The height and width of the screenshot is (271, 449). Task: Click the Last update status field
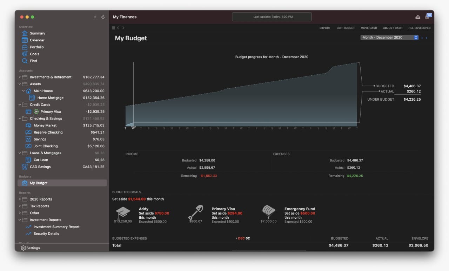272,17
